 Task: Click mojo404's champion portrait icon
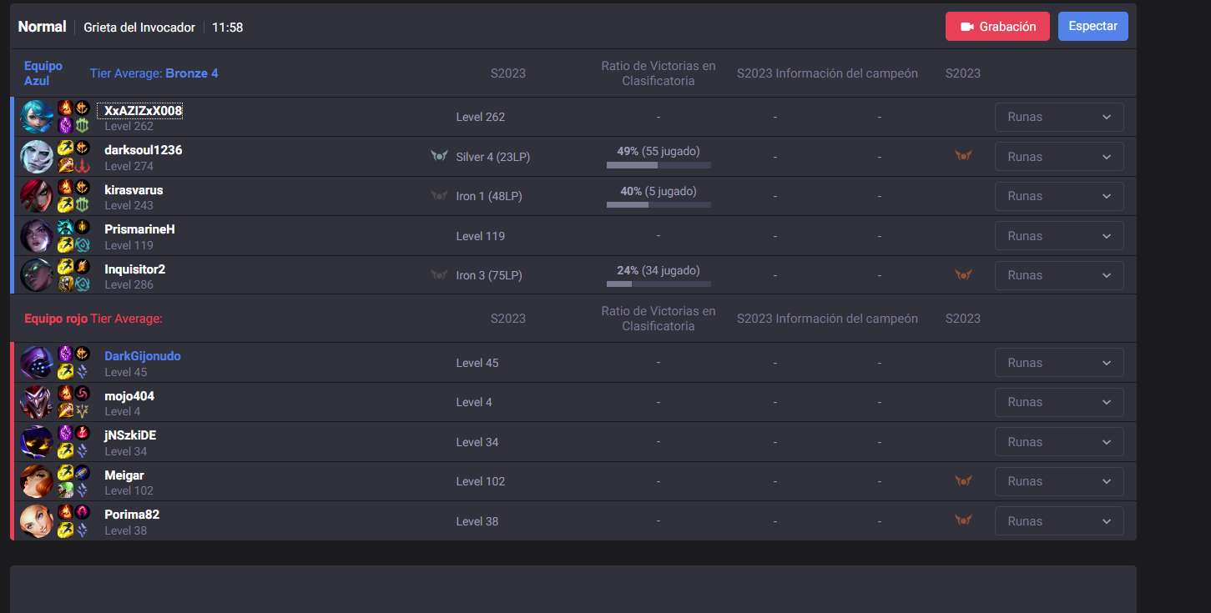37,402
